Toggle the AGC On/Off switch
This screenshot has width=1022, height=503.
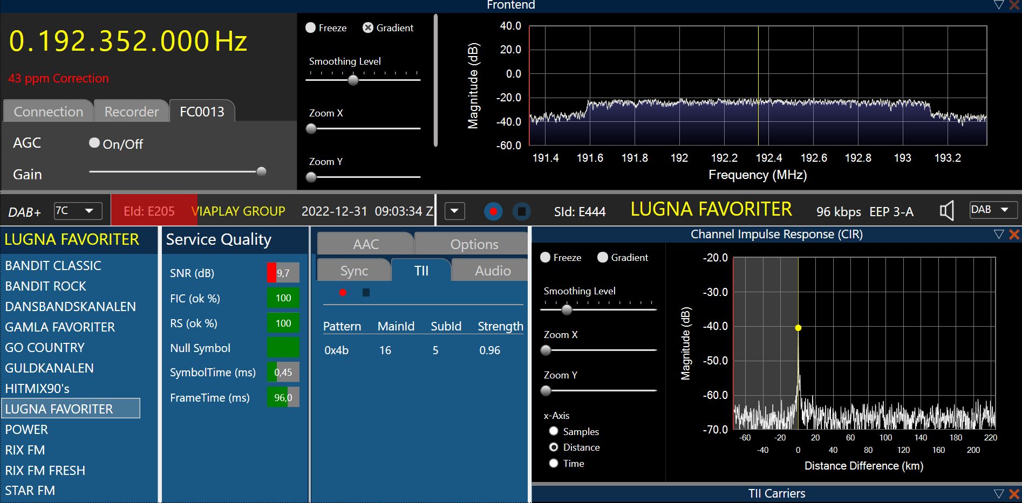(x=94, y=143)
